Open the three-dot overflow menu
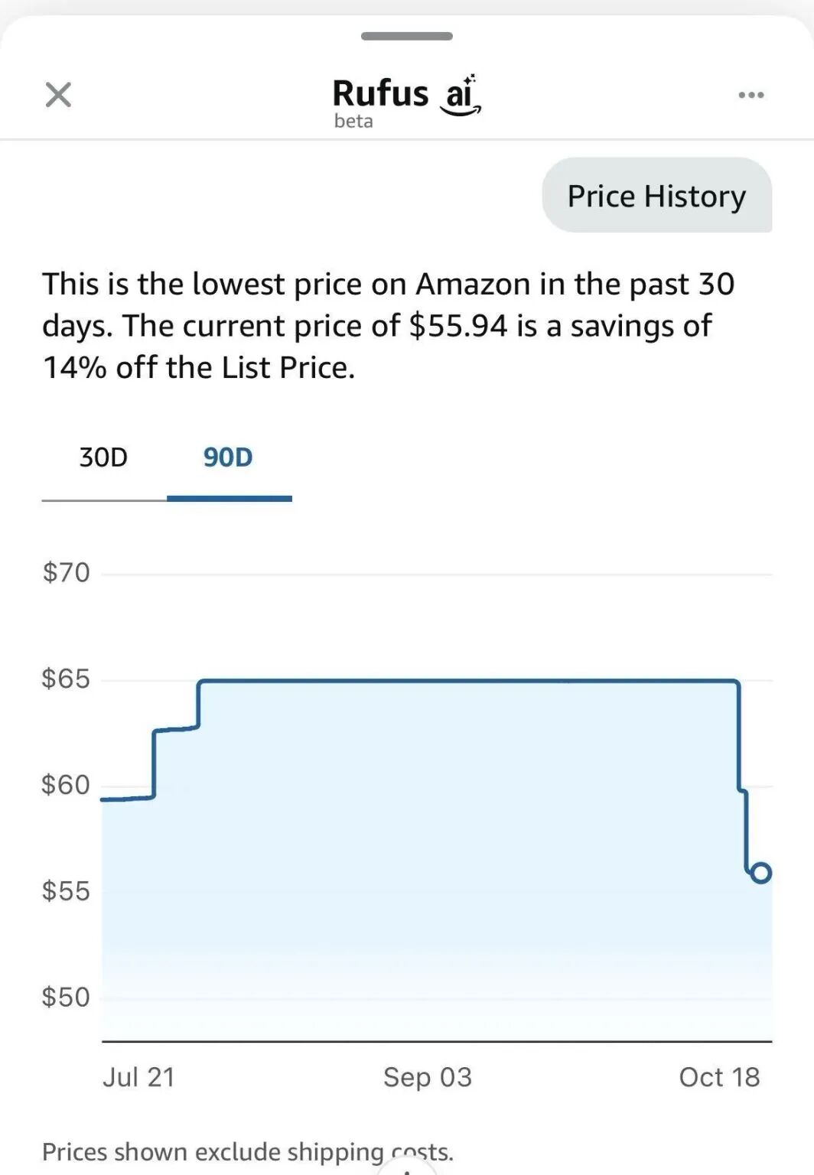This screenshot has width=814, height=1175. 752,94
